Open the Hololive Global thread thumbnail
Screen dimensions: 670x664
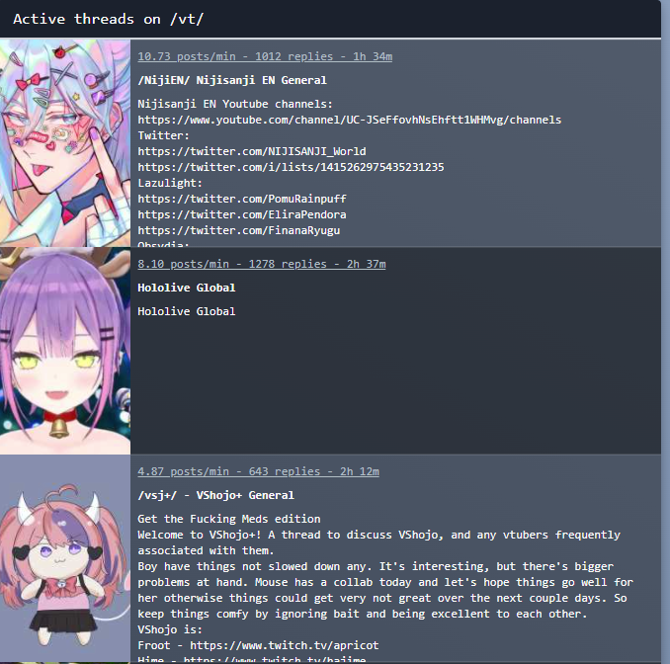click(65, 351)
